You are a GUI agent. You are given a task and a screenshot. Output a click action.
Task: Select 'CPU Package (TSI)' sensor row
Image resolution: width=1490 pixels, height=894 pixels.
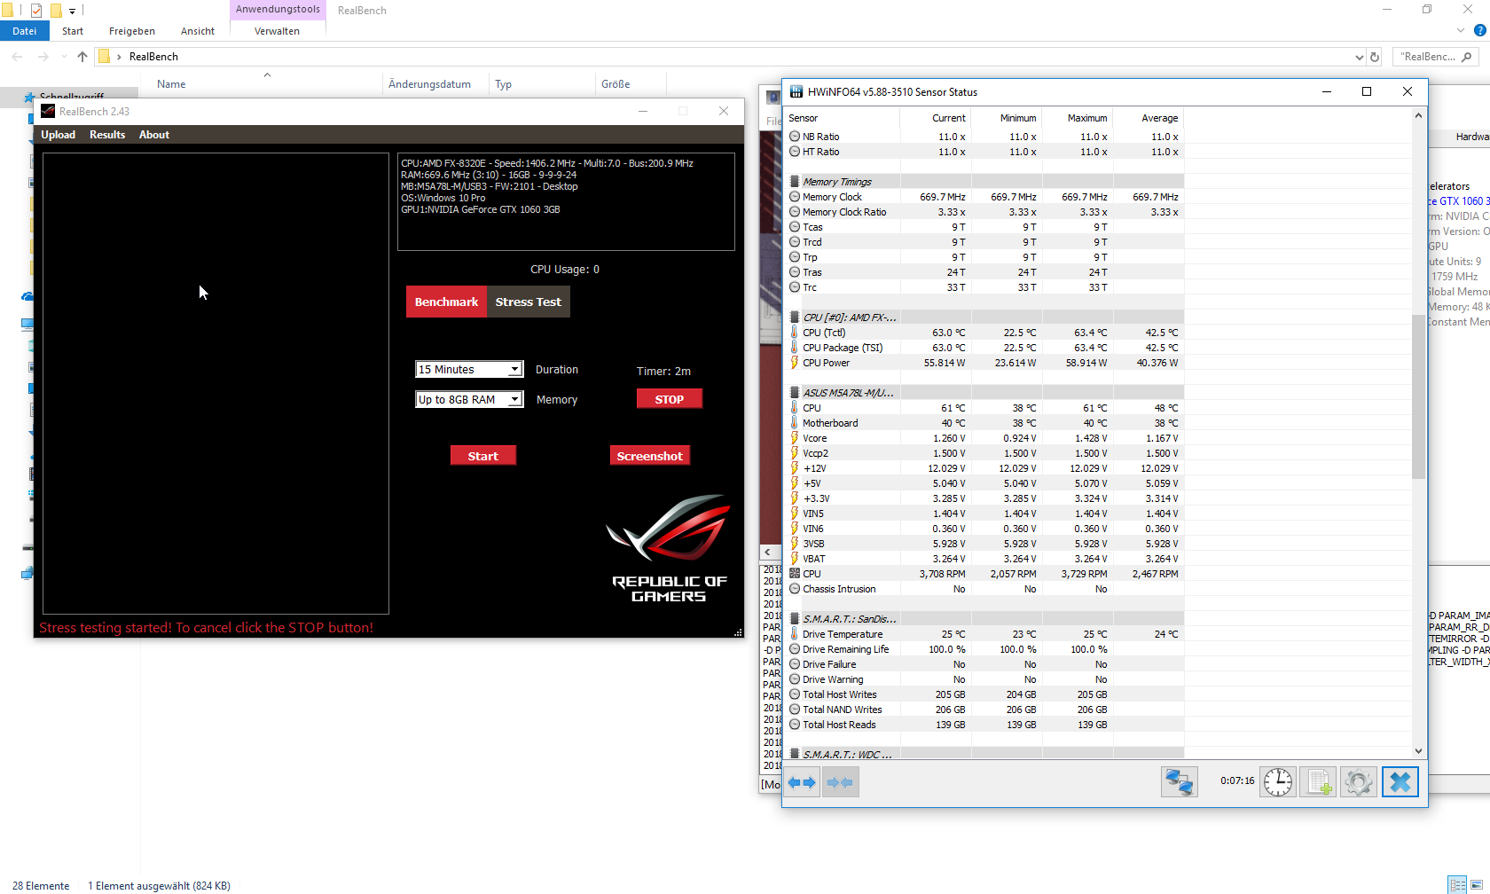point(985,348)
